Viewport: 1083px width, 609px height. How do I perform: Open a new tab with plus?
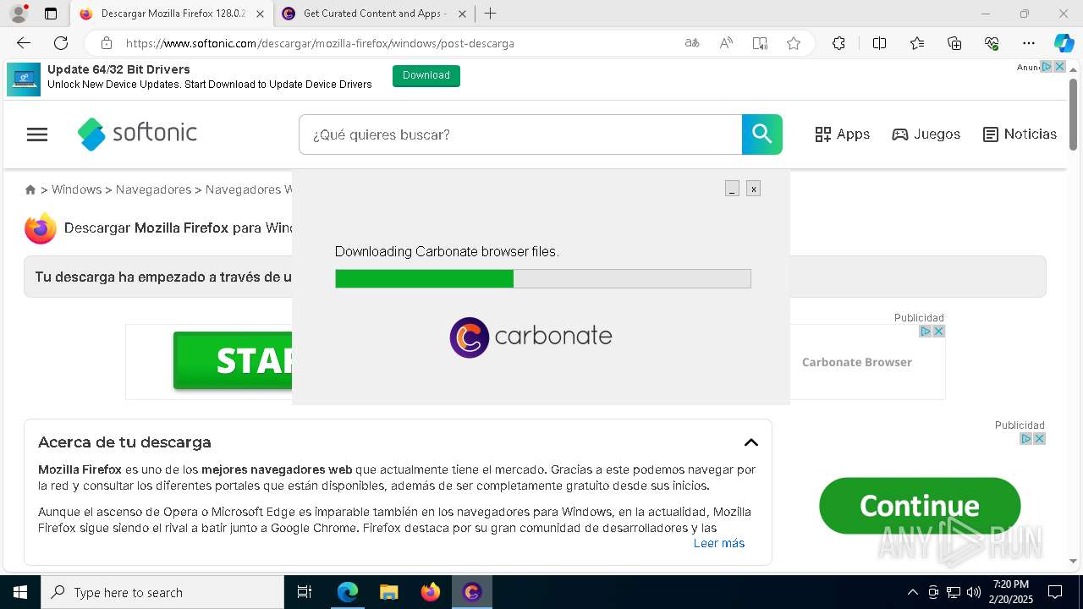pyautogui.click(x=490, y=14)
